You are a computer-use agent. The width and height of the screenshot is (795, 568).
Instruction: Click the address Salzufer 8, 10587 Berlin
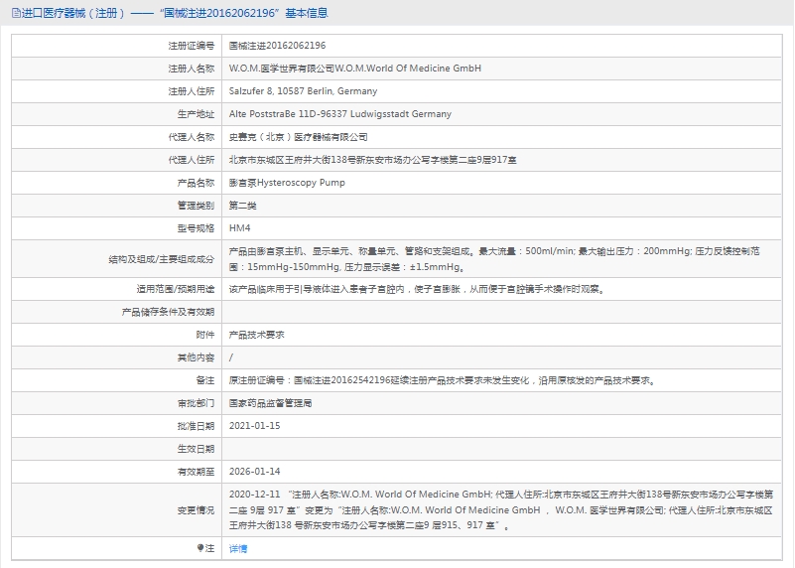pyautogui.click(x=303, y=91)
